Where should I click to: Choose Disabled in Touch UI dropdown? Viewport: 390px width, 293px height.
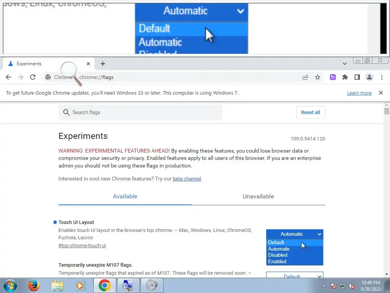[x=295, y=255]
